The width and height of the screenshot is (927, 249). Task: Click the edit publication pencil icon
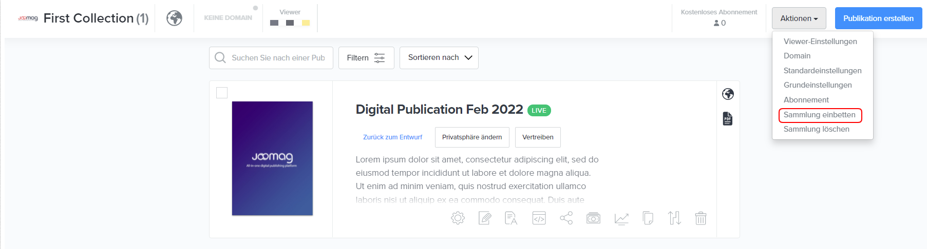484,218
